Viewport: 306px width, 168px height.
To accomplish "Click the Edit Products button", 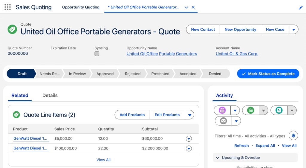I will [167, 115].
